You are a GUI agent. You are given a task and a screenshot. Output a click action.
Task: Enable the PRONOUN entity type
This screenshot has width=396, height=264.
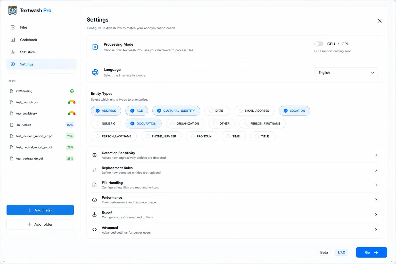click(202, 136)
